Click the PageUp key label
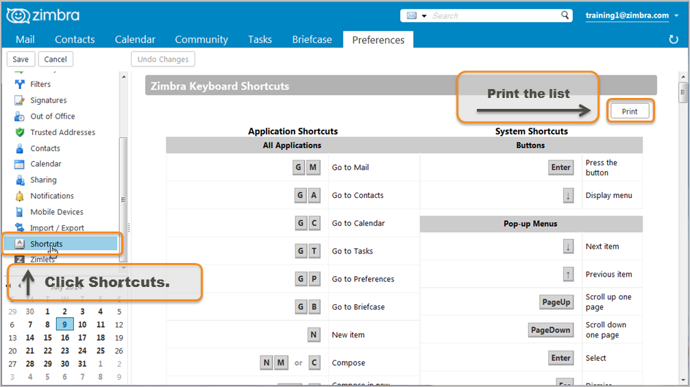The width and height of the screenshot is (690, 387). [556, 302]
